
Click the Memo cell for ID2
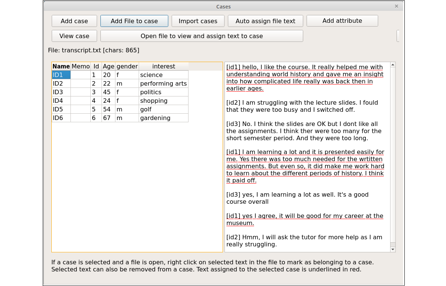pos(81,83)
